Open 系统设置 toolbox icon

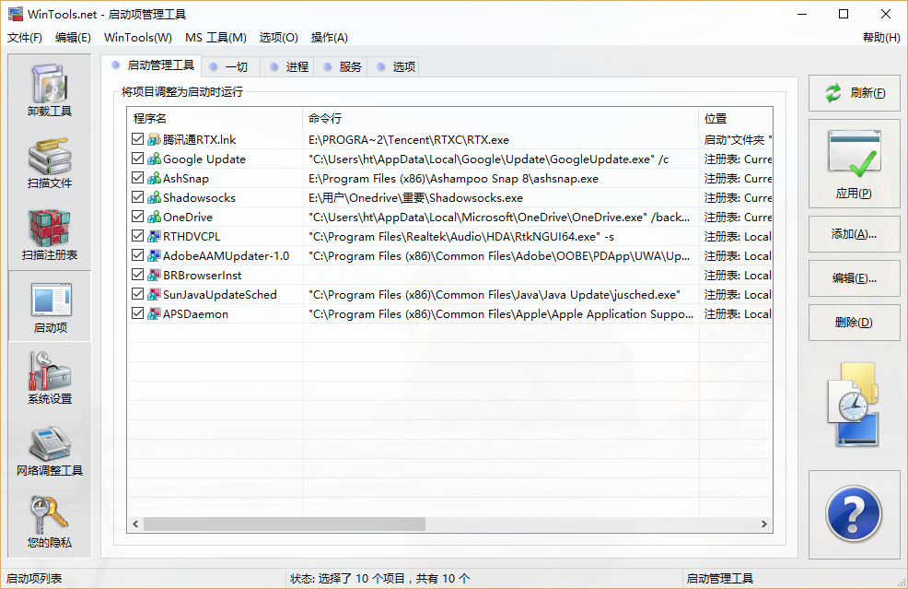click(x=50, y=378)
